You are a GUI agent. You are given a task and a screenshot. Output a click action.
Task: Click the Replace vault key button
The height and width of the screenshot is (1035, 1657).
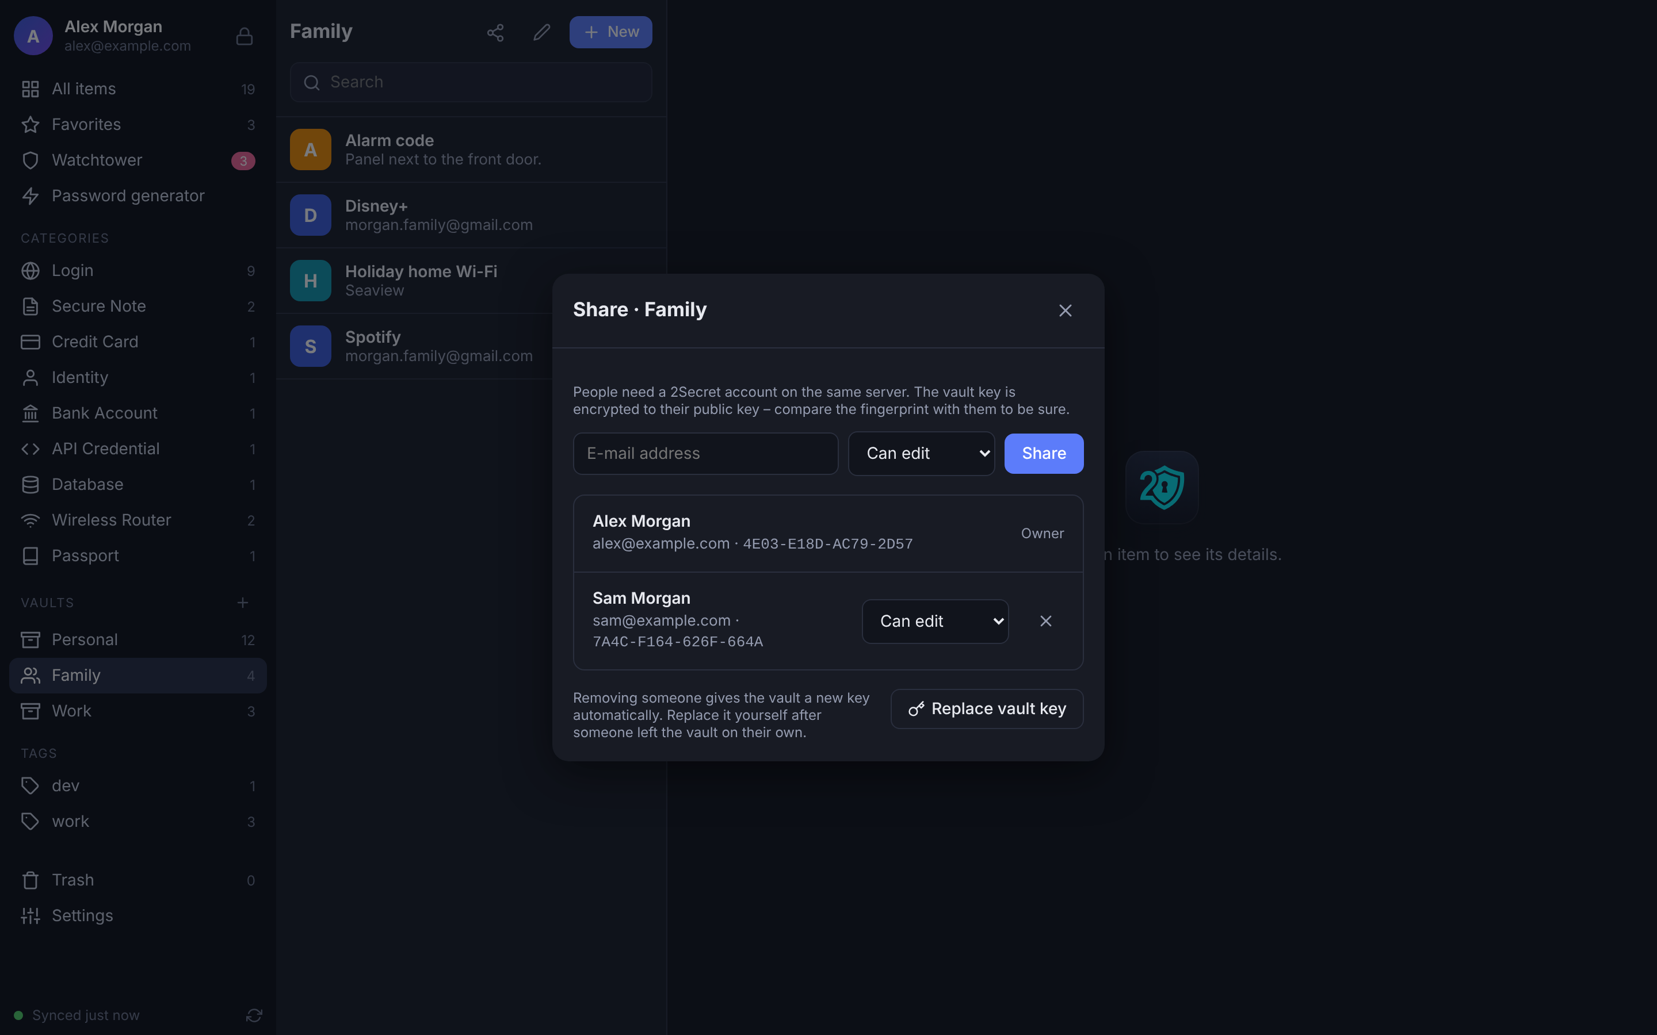point(987,709)
